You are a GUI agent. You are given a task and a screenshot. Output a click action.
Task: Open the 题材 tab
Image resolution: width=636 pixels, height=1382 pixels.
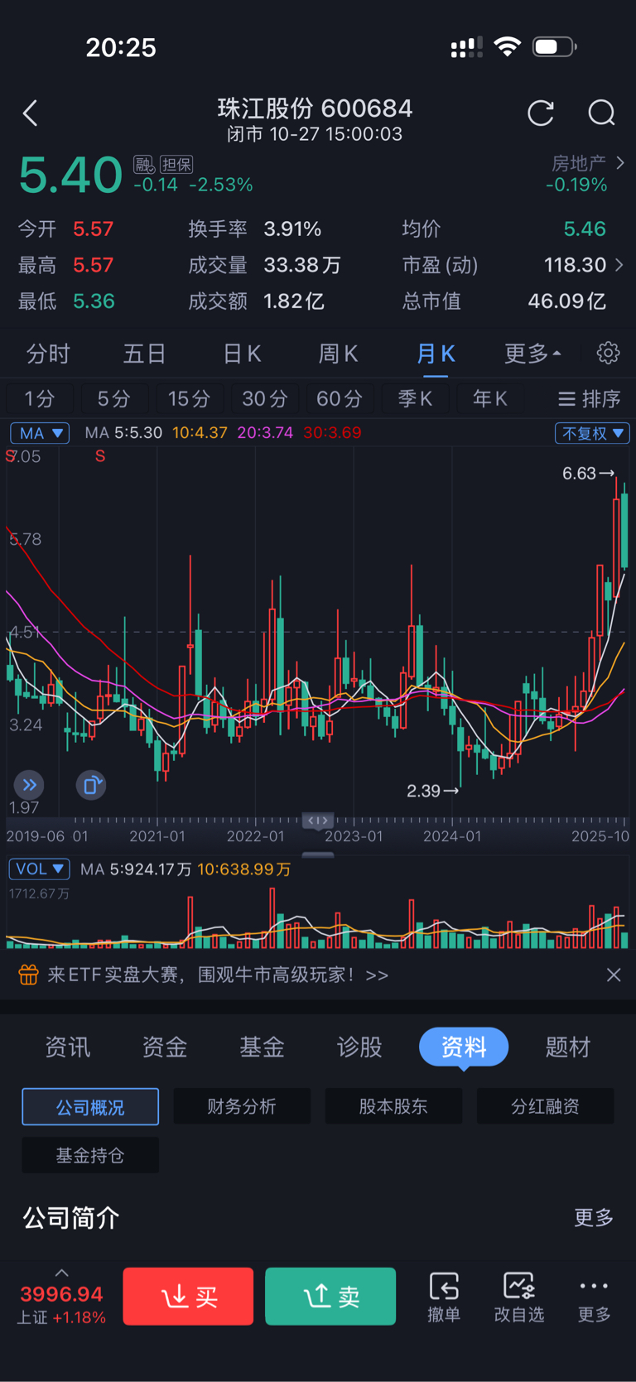[568, 1047]
